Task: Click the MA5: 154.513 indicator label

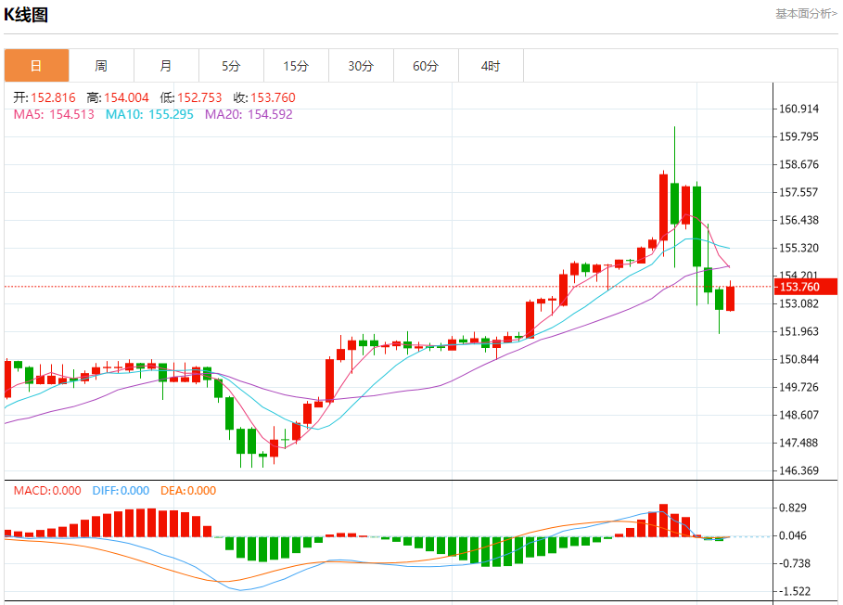Action: 54,114
